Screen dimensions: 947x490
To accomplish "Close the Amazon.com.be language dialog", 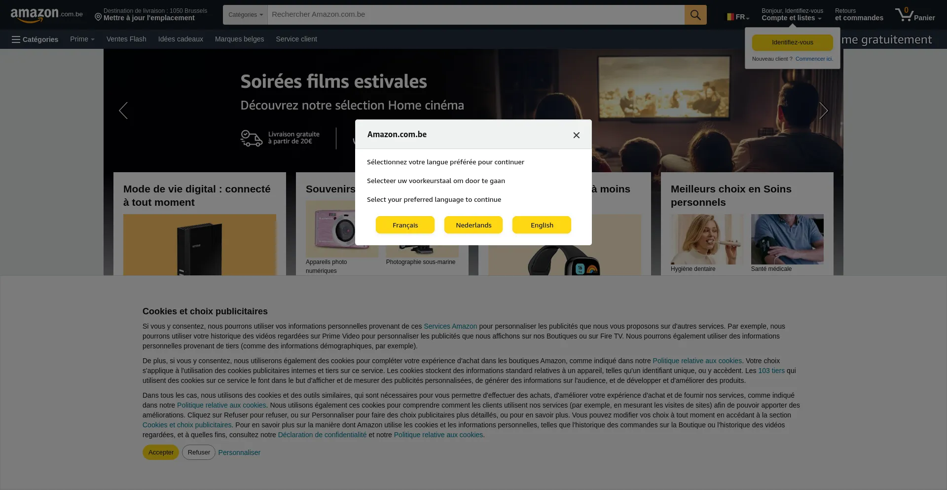I will pyautogui.click(x=576, y=135).
